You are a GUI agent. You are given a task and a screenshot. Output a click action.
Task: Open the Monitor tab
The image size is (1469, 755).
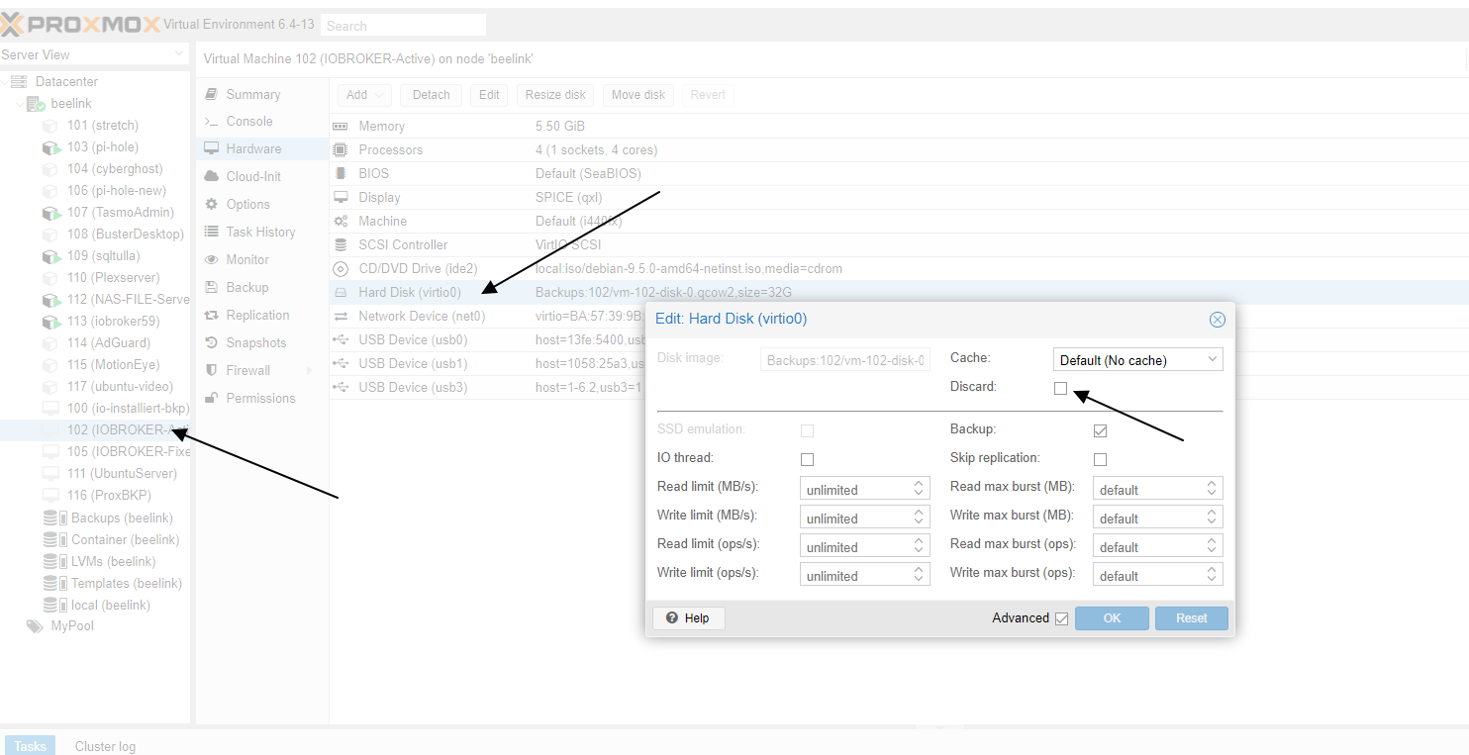pos(262,259)
